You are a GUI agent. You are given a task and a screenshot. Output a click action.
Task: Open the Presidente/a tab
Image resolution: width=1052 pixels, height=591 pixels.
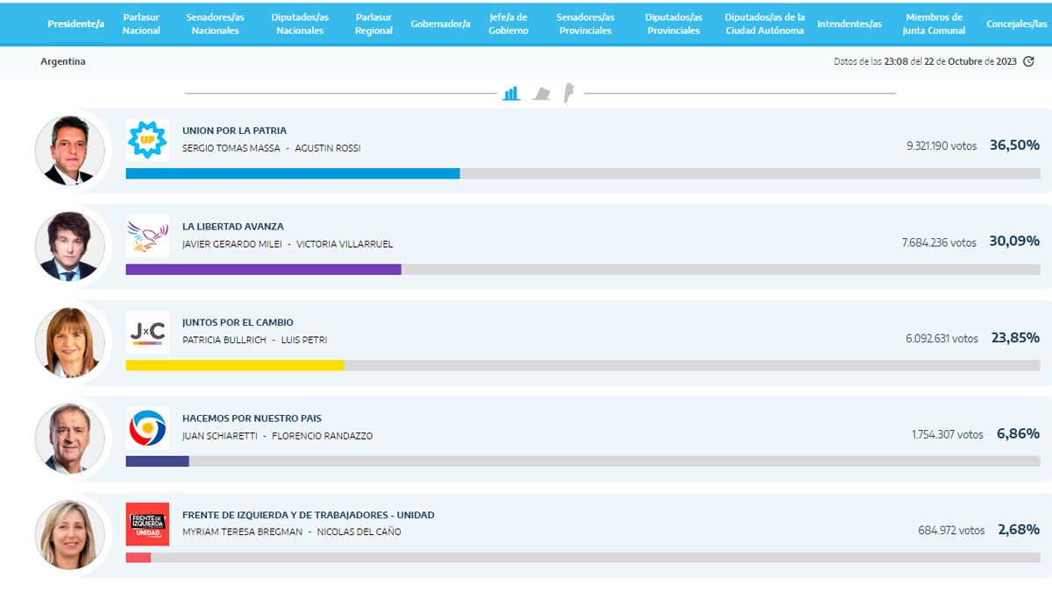pos(76,24)
